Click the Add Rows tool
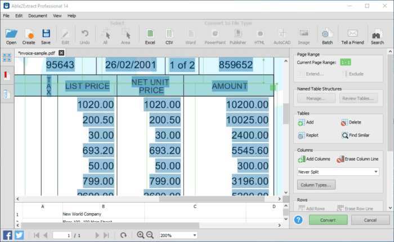This screenshot has height=242, width=394. pos(311,208)
